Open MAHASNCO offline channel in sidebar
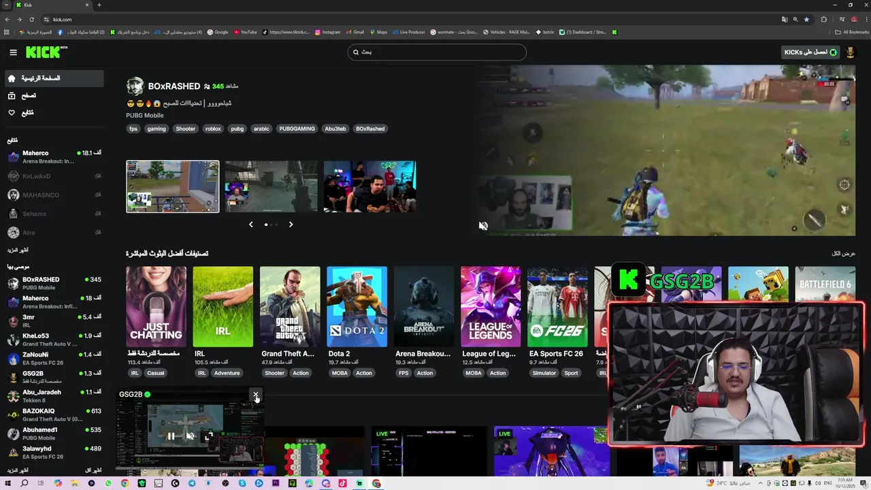Image resolution: width=871 pixels, height=490 pixels. point(54,195)
